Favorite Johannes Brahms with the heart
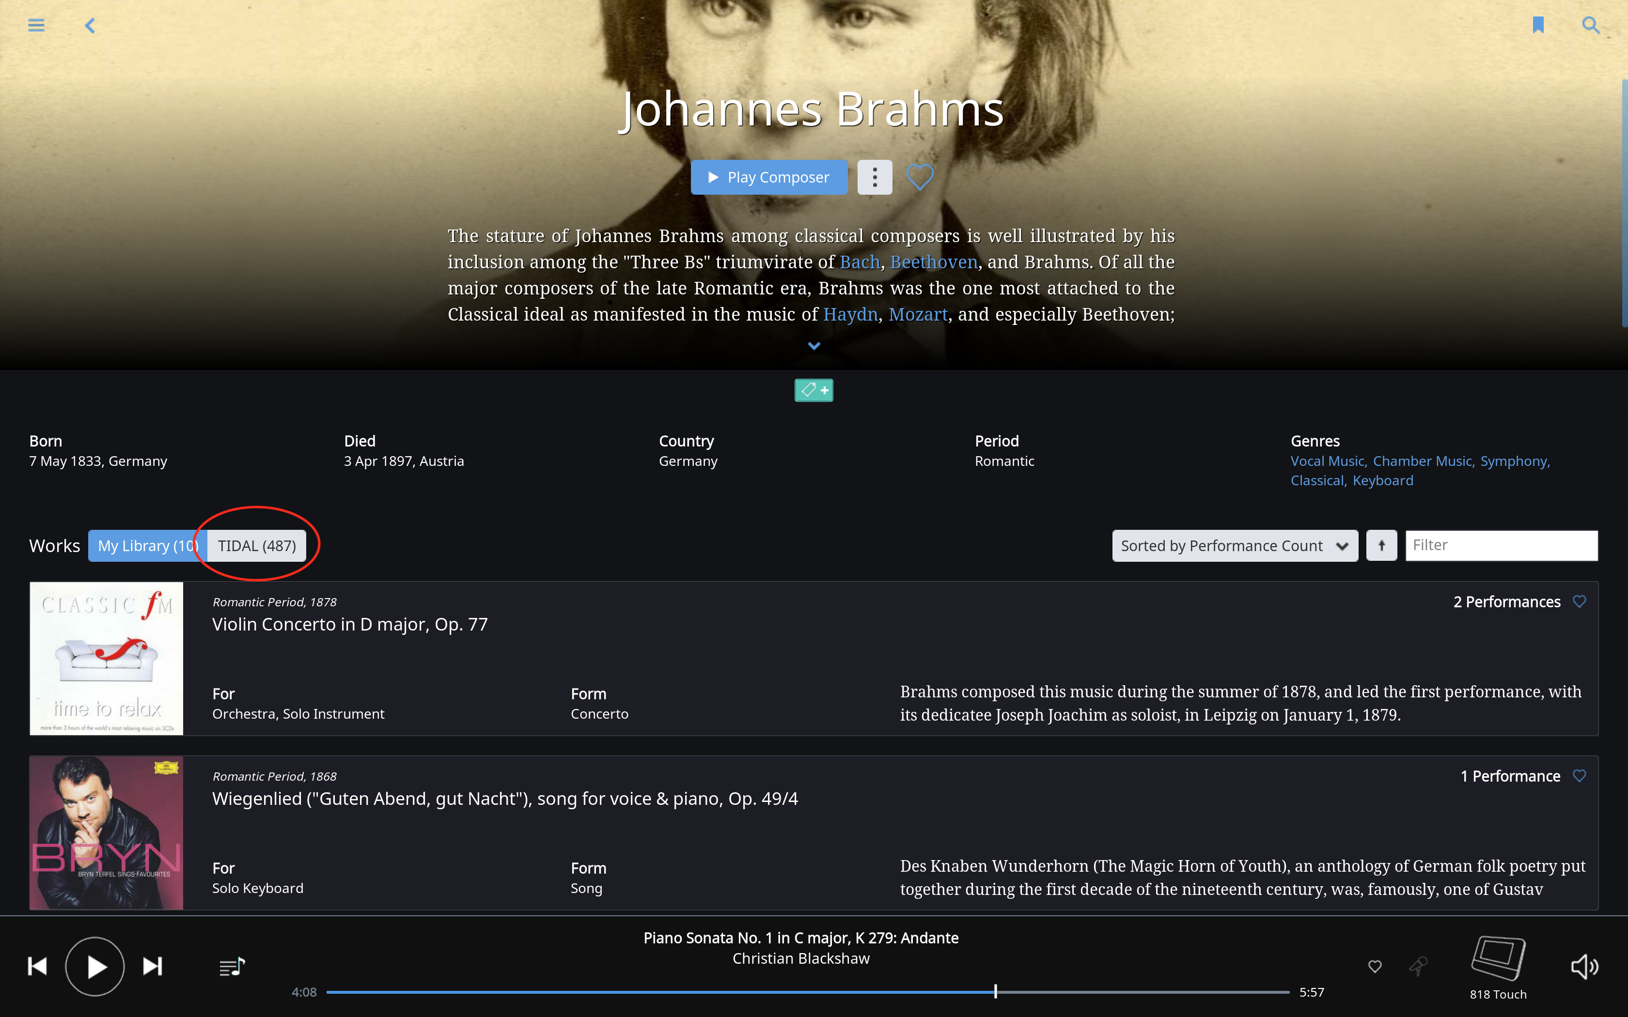This screenshot has height=1017, width=1628. click(x=920, y=177)
